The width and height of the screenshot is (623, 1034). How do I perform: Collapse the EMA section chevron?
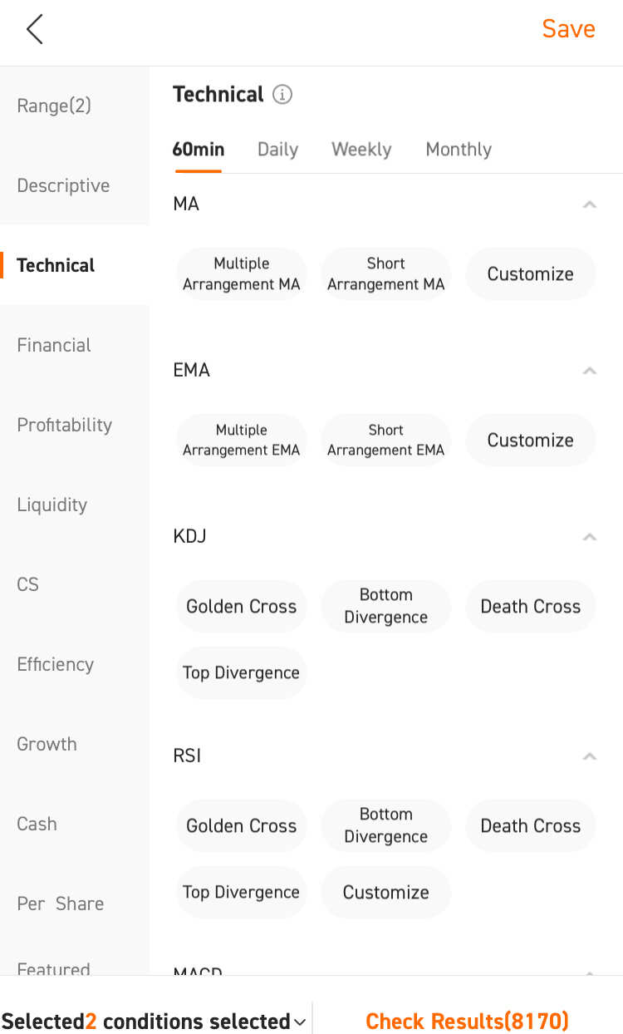click(x=590, y=371)
